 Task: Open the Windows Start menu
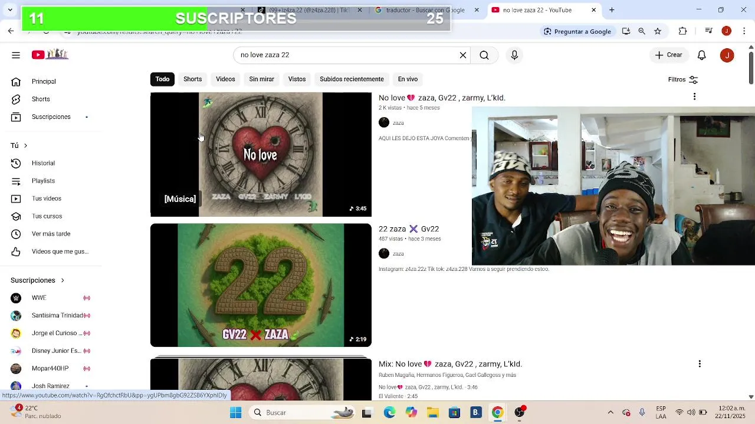pos(235,412)
